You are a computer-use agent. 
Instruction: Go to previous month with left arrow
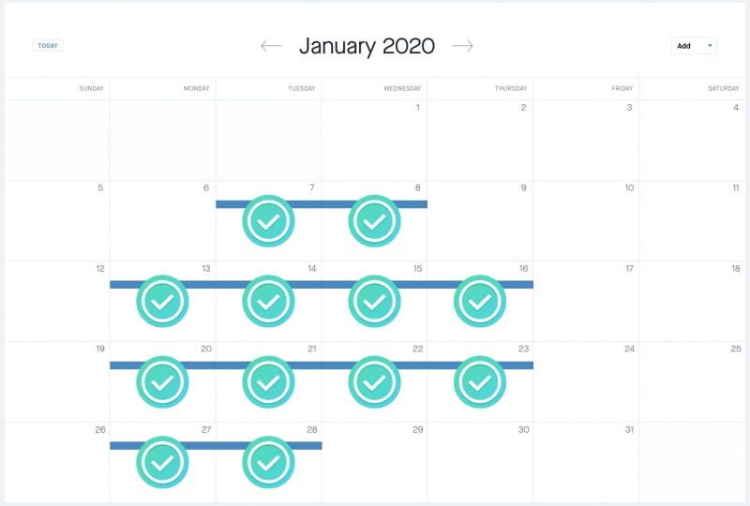271,46
